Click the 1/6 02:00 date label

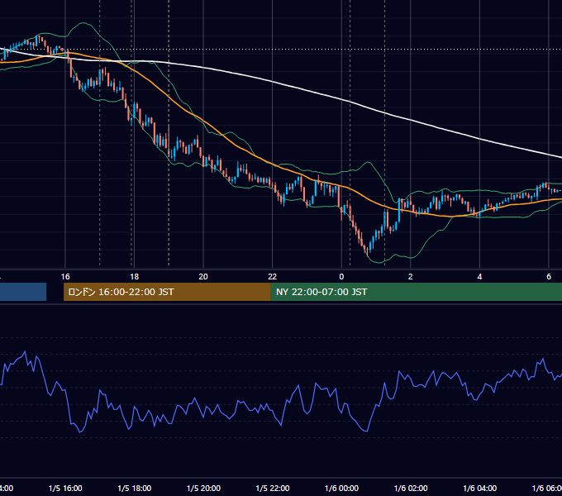411,488
